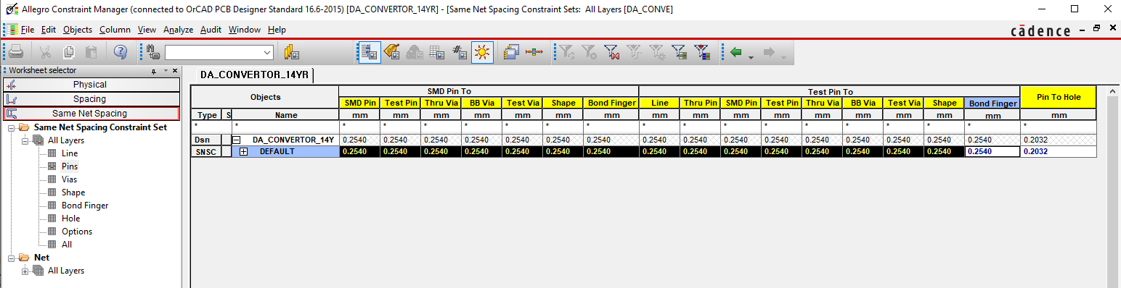This screenshot has height=288, width=1121.
Task: Click the funnel with star icon
Action: click(x=657, y=52)
